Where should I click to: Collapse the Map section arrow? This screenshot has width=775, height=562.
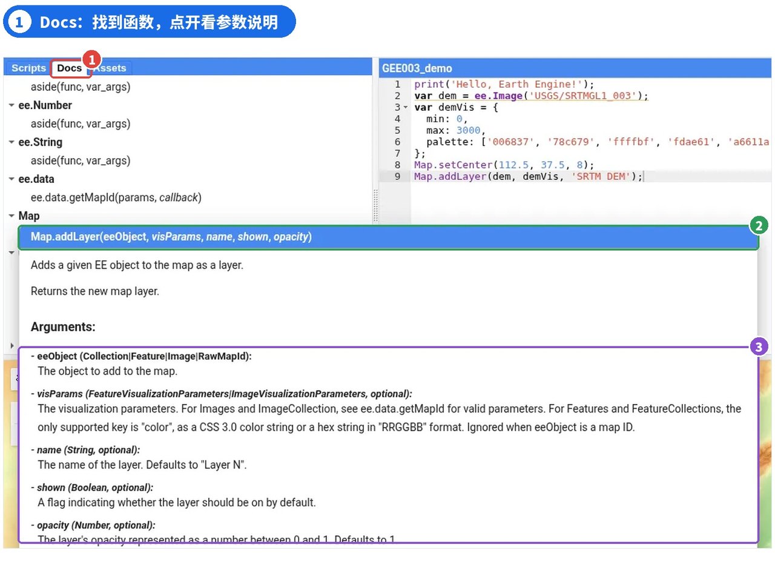pos(12,216)
